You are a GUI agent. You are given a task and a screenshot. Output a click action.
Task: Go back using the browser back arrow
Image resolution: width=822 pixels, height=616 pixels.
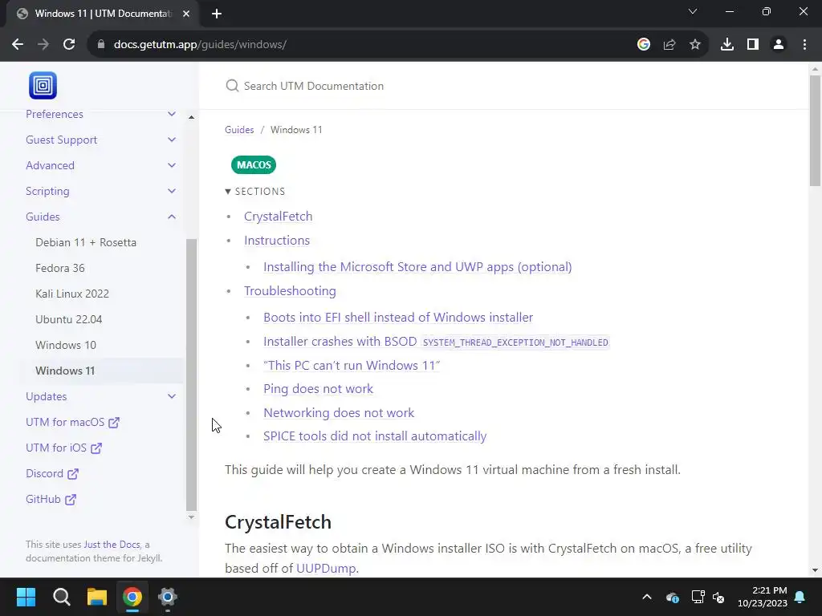pos(18,45)
